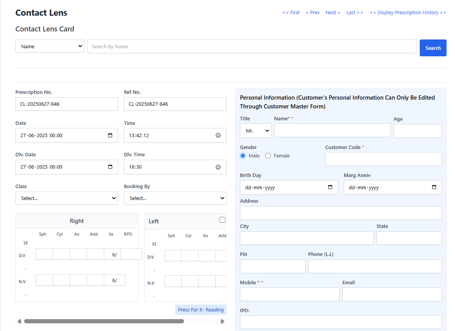Click the blue Search button
This screenshot has height=331, width=455.
[x=433, y=48]
